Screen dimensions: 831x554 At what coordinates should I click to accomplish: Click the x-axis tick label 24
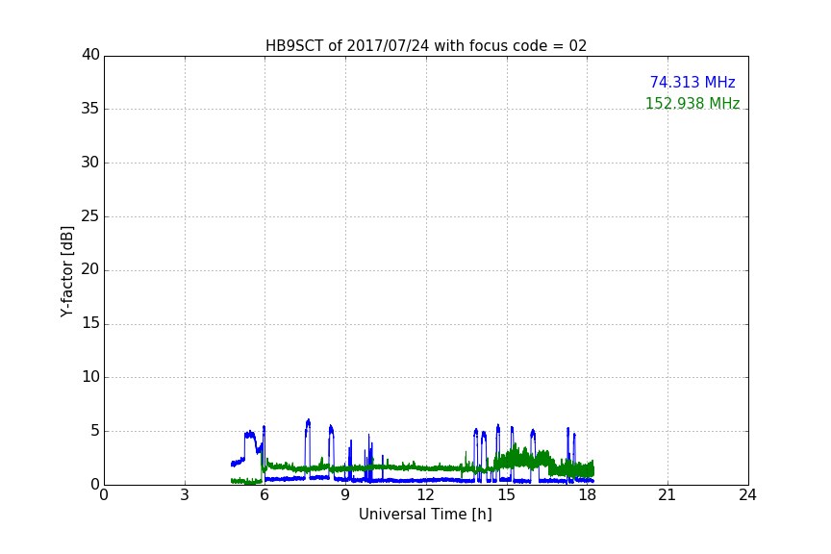(x=748, y=495)
